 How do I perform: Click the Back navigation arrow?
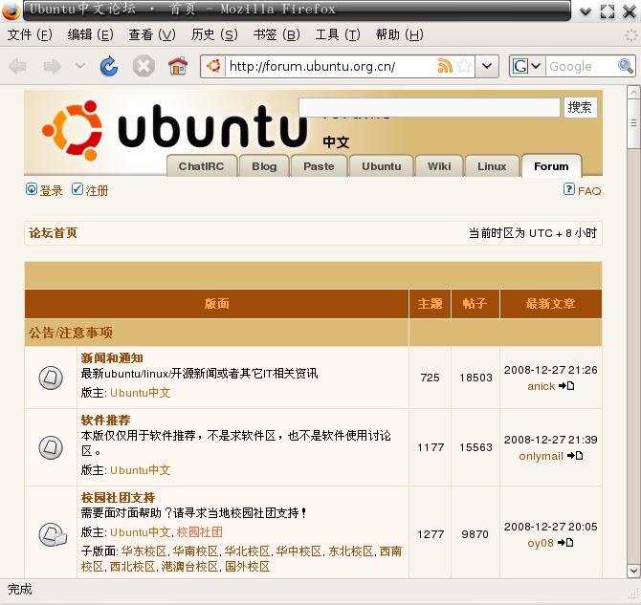[x=17, y=66]
